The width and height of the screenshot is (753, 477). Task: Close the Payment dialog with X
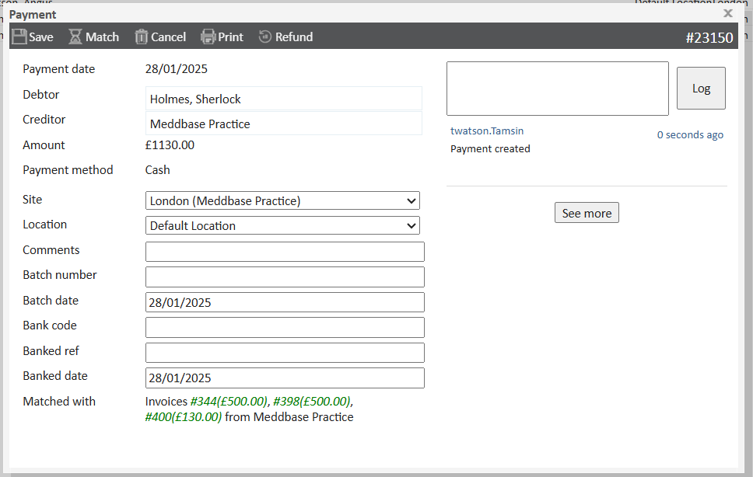[728, 13]
